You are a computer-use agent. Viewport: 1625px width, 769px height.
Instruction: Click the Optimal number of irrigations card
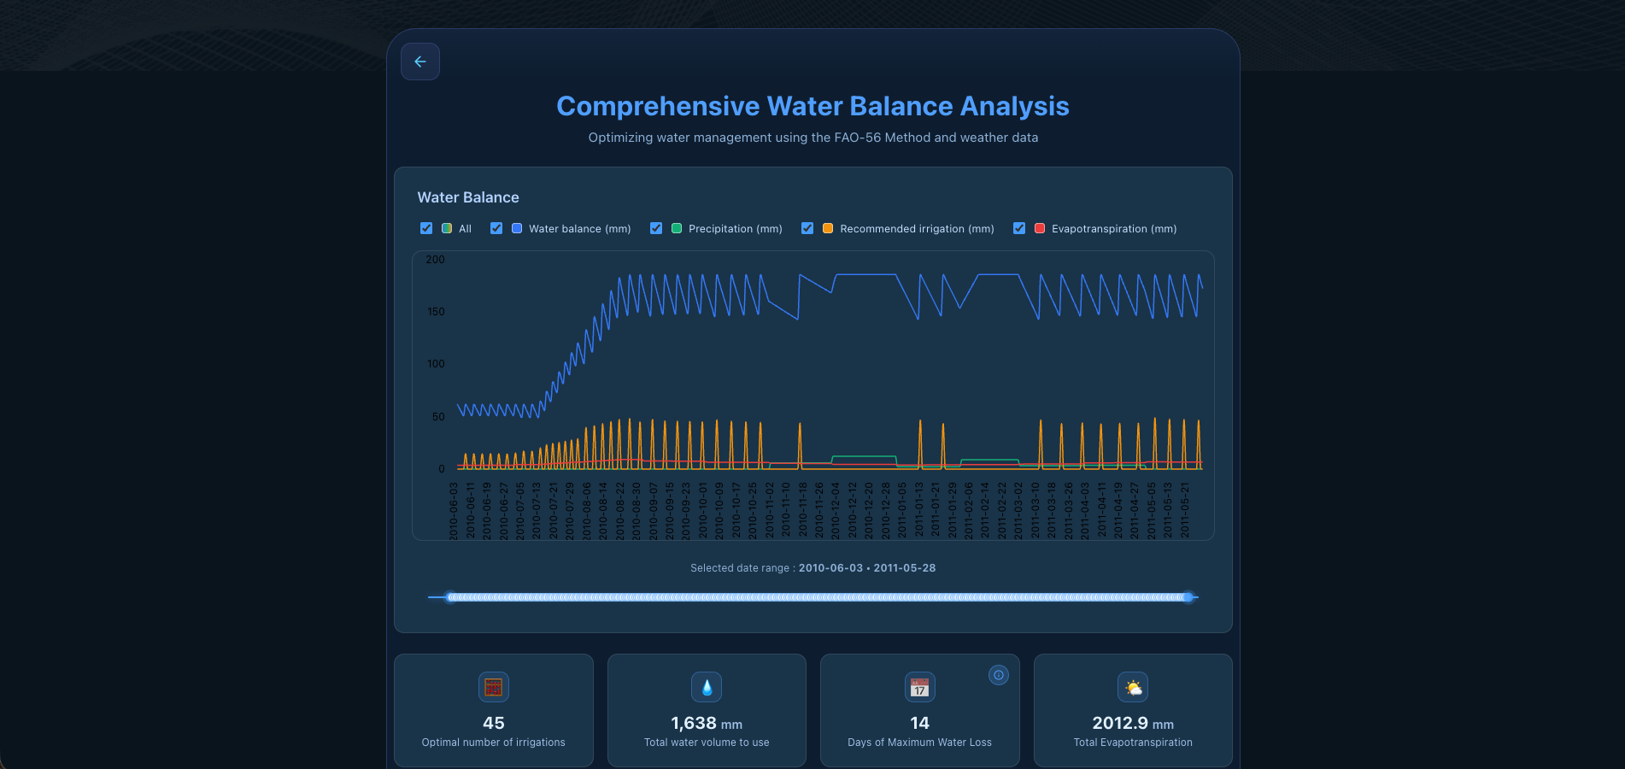493,710
